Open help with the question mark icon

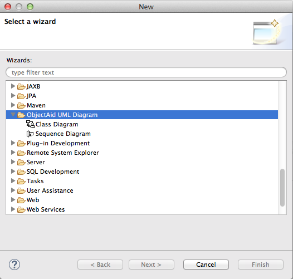pos(14,265)
